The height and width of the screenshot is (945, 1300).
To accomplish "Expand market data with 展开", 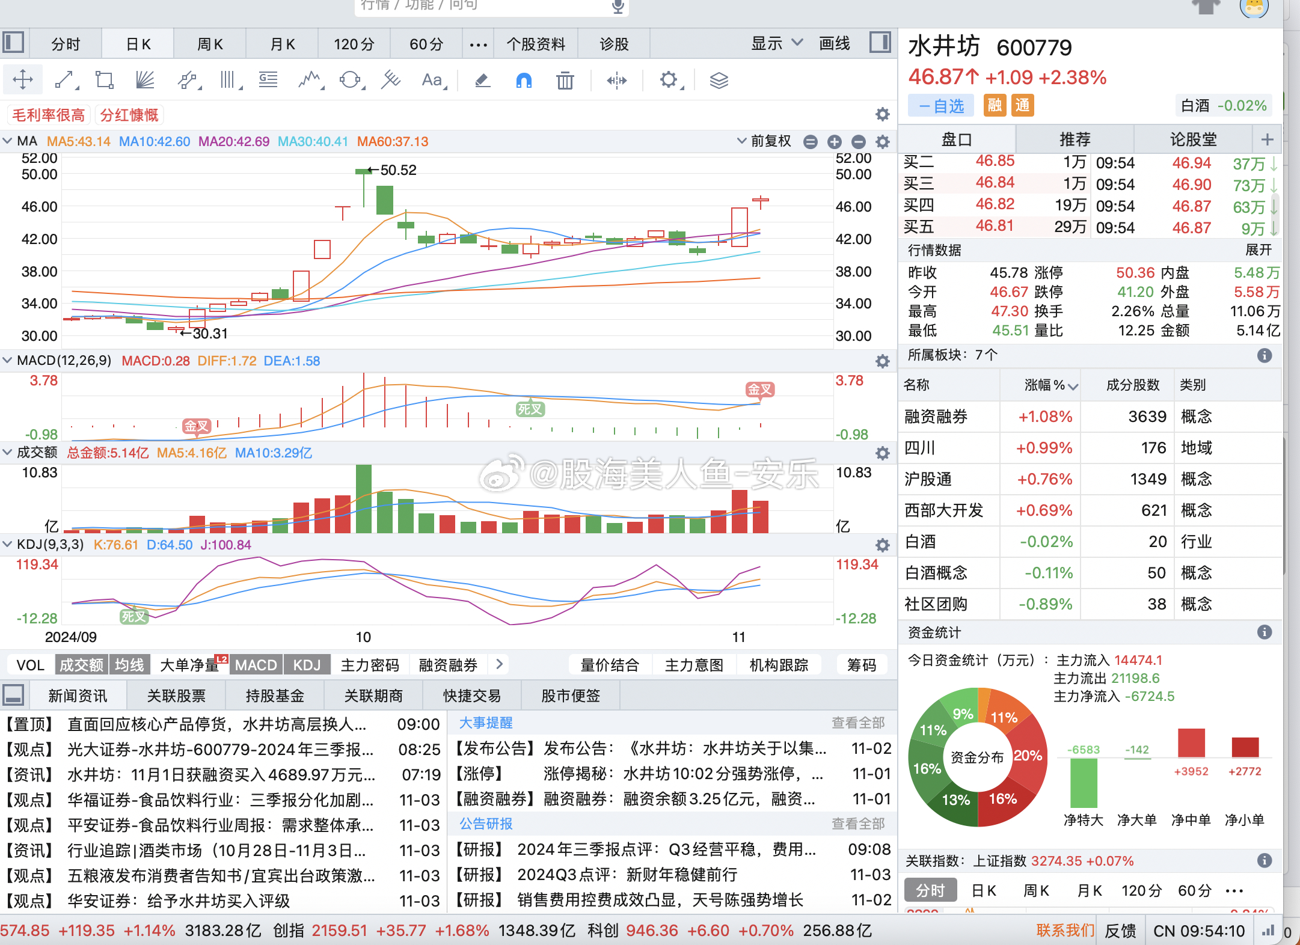I will point(1259,249).
